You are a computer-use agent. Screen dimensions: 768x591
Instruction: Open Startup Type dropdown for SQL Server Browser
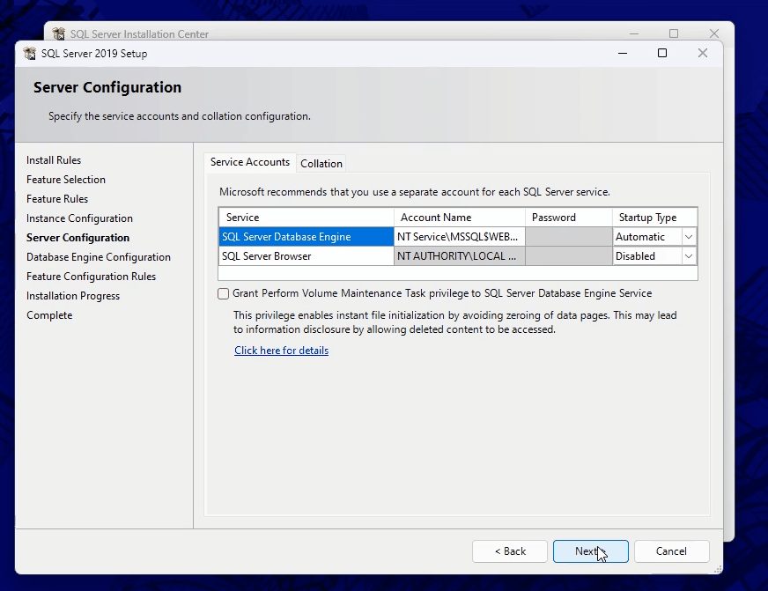coord(689,256)
